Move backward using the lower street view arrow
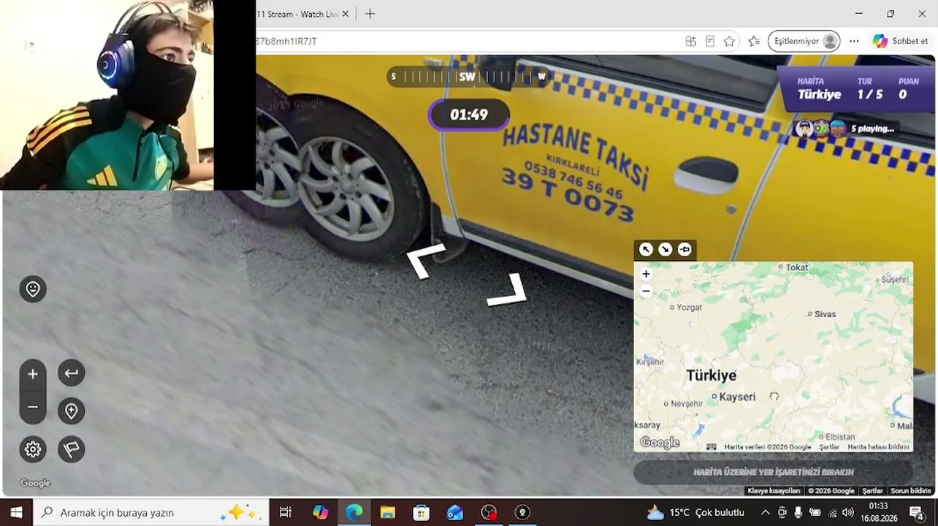The height and width of the screenshot is (526, 938). pyautogui.click(x=507, y=289)
